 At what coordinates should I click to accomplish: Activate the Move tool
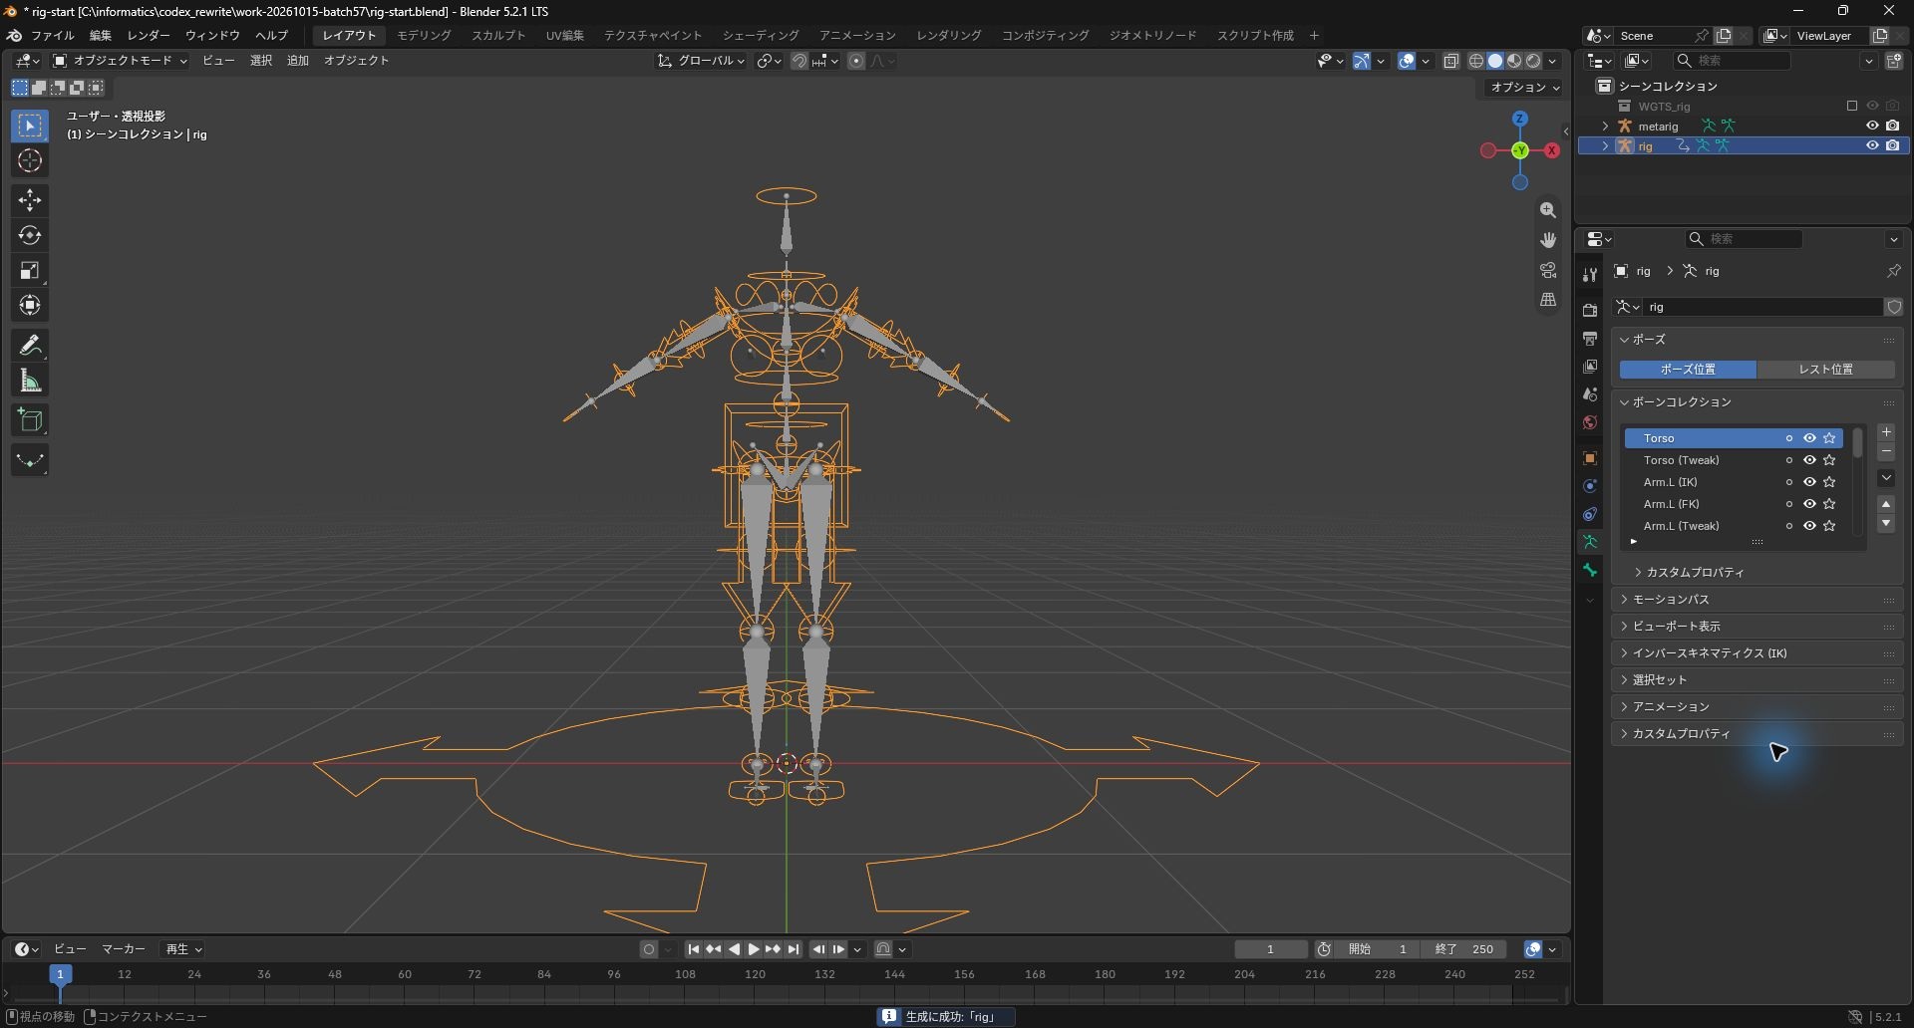30,200
